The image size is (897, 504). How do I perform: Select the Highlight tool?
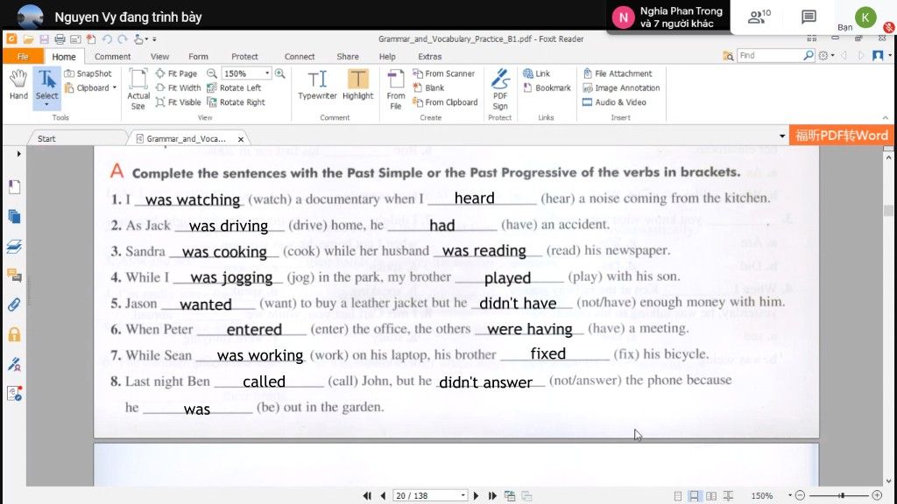pyautogui.click(x=357, y=85)
